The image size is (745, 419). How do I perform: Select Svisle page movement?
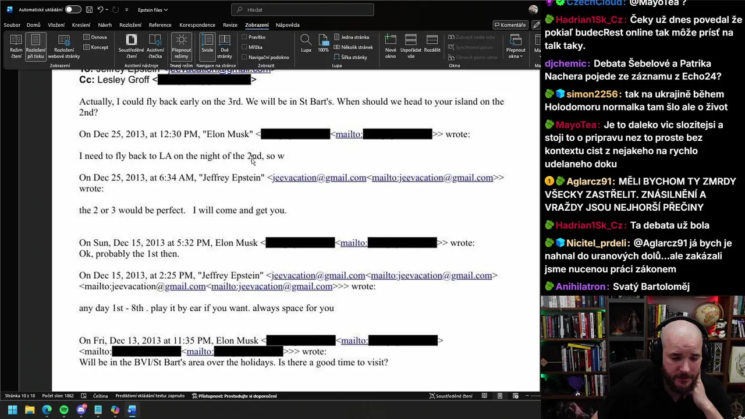[207, 46]
